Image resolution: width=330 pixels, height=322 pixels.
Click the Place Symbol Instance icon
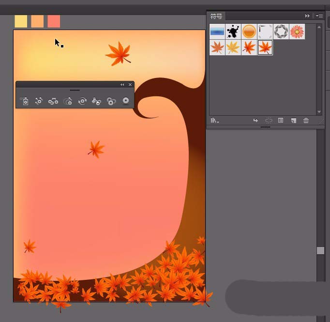[255, 121]
